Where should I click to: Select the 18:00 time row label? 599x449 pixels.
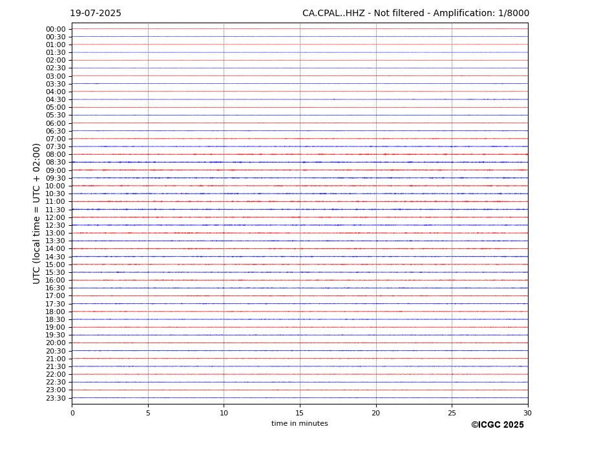[56, 312]
